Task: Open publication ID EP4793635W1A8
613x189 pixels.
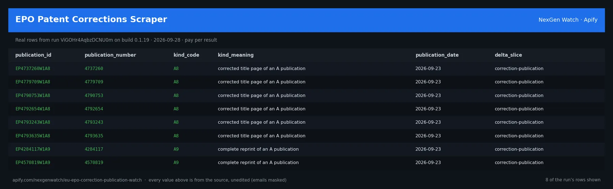Action: (33, 136)
